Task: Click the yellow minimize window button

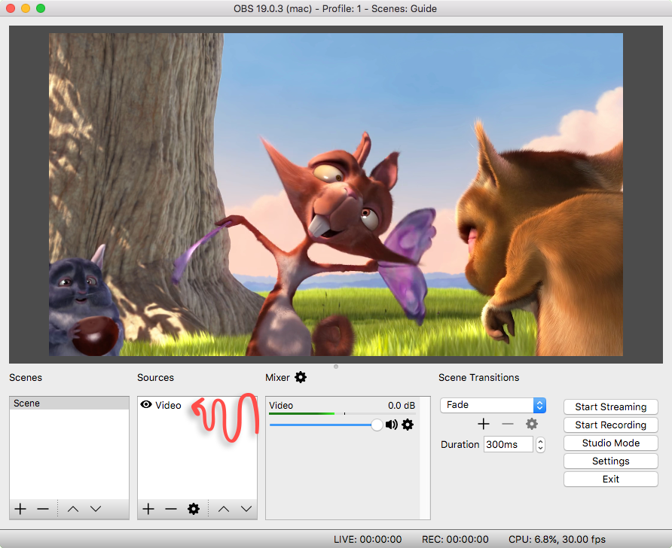Action: (x=26, y=8)
